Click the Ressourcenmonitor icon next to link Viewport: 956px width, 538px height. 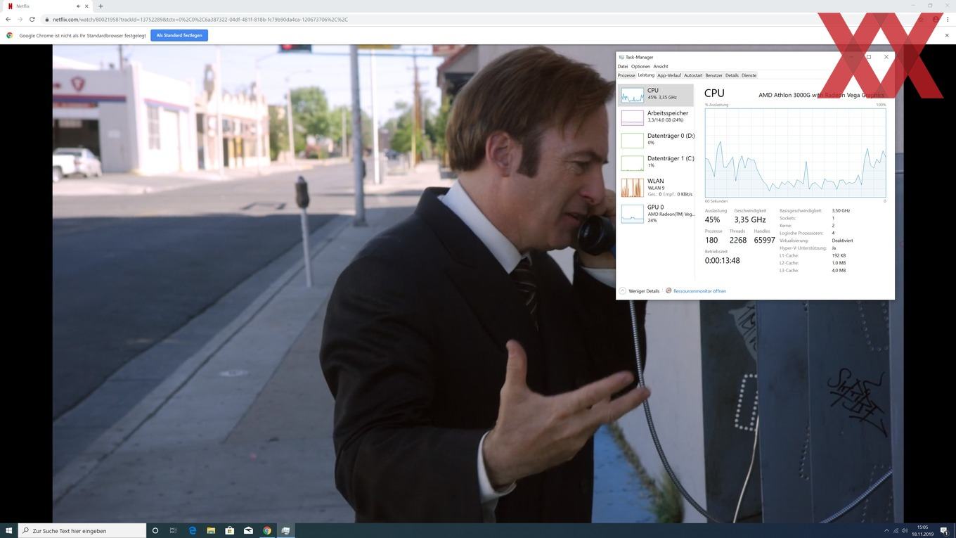point(668,290)
